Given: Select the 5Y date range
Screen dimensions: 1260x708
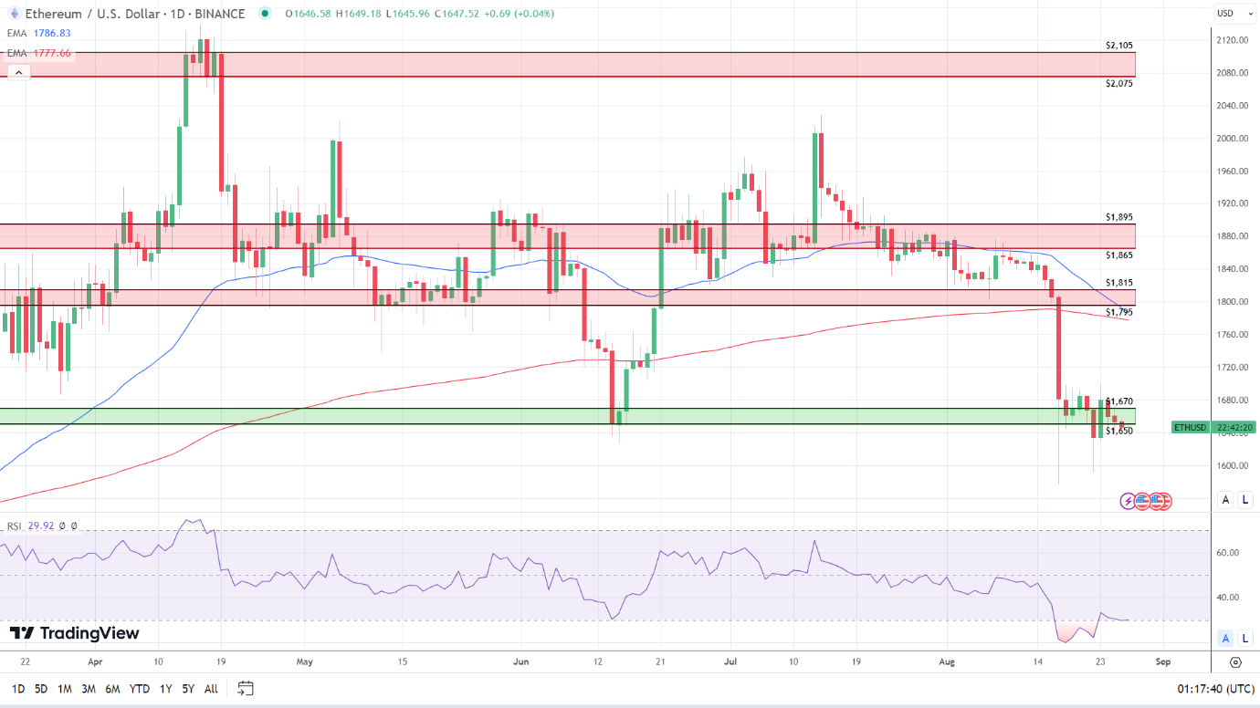Looking at the screenshot, I should click(x=188, y=689).
